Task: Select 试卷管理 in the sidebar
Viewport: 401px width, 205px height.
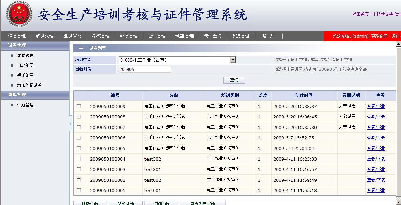Action: (x=25, y=56)
